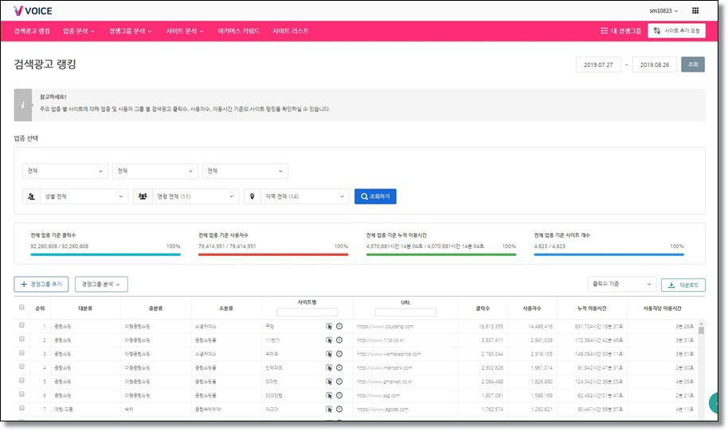Check the rank 5 gmarket row checkbox

tap(22, 380)
